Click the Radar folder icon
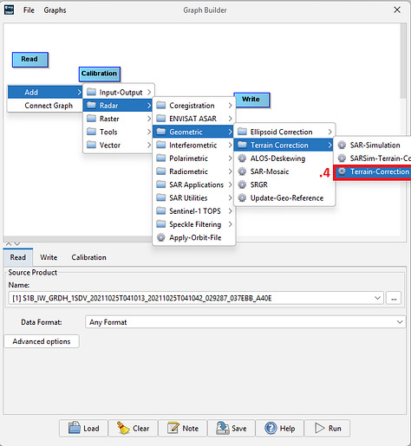 click(x=91, y=106)
